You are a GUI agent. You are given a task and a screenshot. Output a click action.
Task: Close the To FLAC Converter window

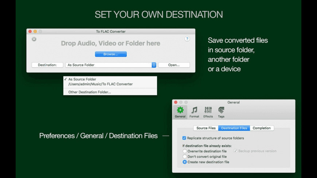[x=30, y=32]
